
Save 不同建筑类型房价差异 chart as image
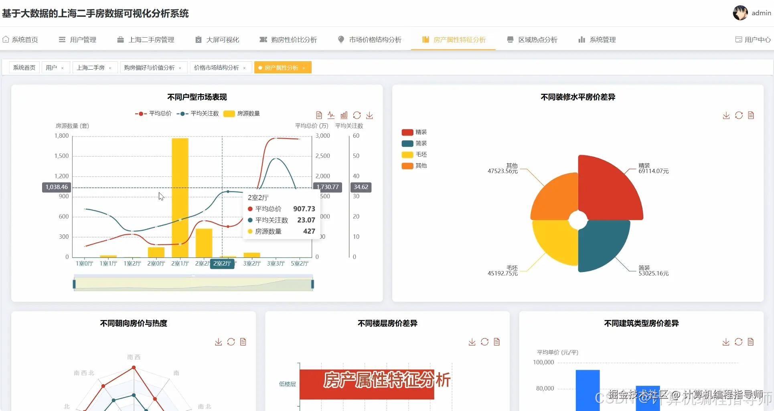[726, 342]
